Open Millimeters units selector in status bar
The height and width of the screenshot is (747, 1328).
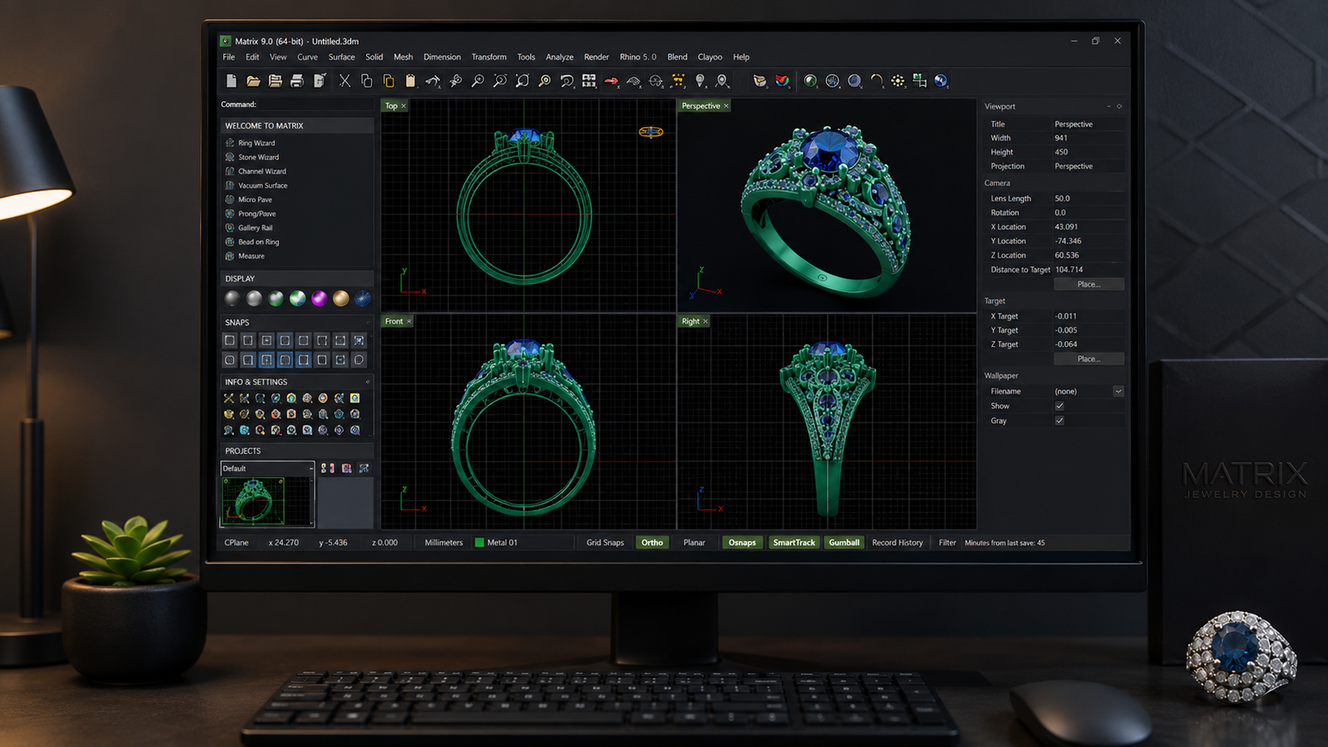tap(444, 543)
